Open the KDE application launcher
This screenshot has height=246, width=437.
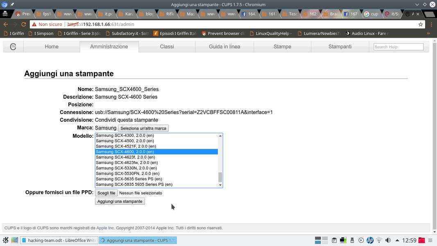pyautogui.click(x=5, y=240)
